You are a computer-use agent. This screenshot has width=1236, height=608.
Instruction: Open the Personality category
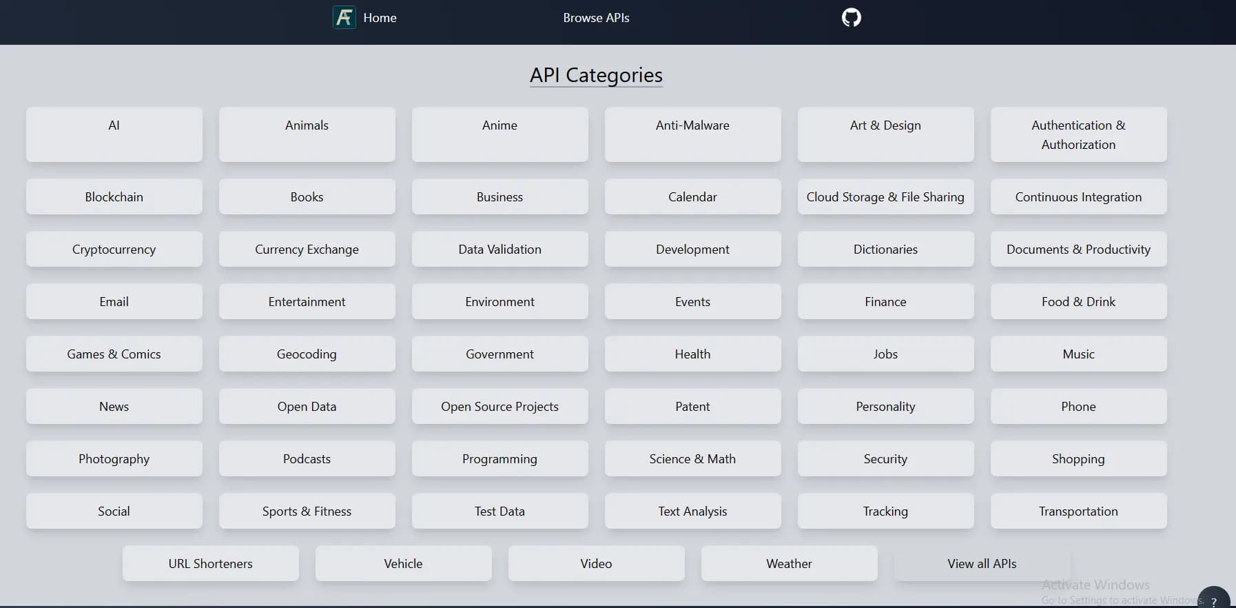[x=886, y=406]
